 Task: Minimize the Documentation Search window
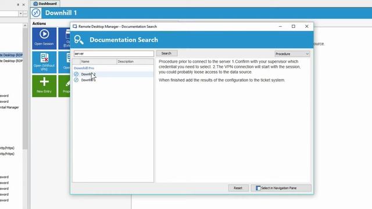pyautogui.click(x=280, y=26)
